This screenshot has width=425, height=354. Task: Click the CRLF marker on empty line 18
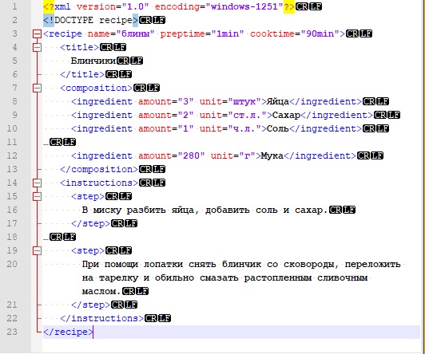pyautogui.click(x=62, y=237)
